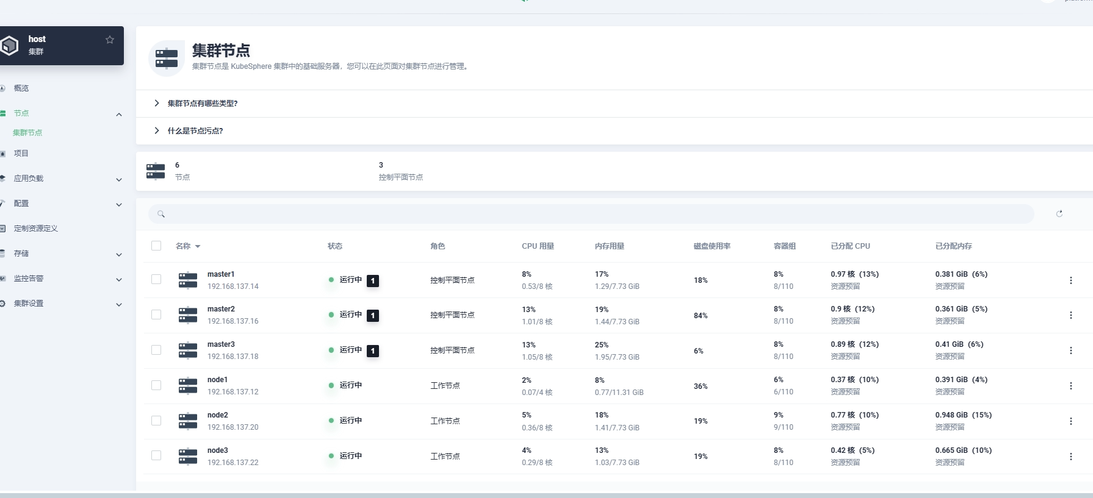Click the 状态 column header

tap(335, 246)
